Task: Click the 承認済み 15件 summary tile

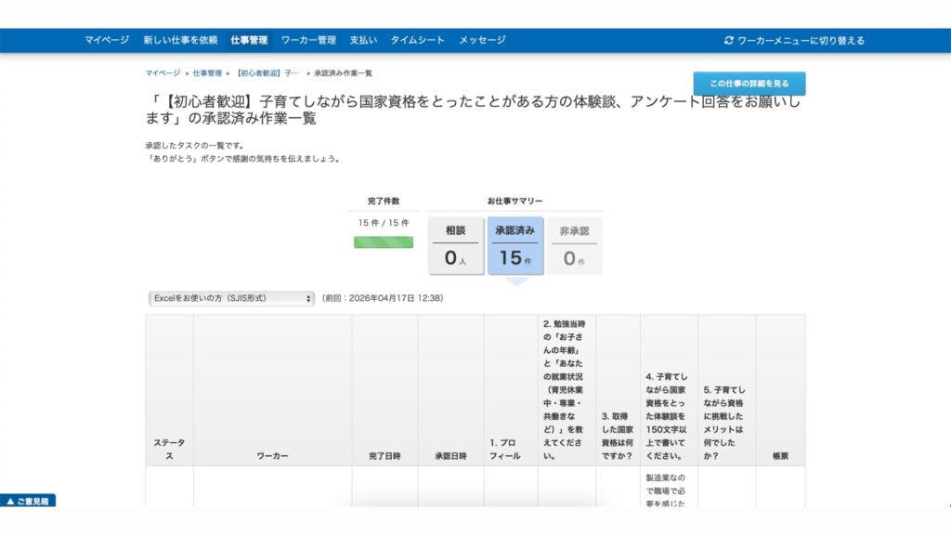Action: tap(515, 246)
